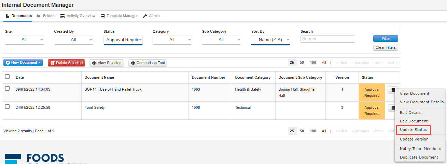The height and width of the screenshot is (164, 447).
Task: Expand the Sub Category dropdown
Action: [221, 40]
